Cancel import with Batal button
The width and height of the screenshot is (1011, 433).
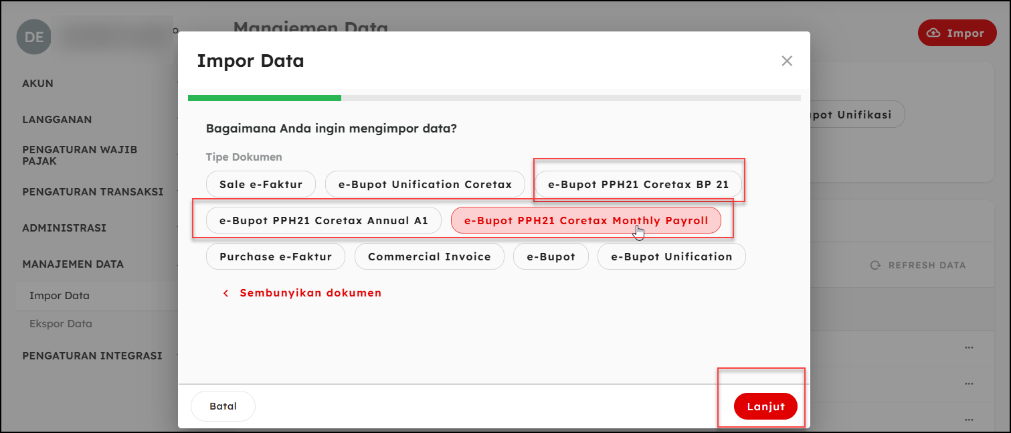click(223, 406)
